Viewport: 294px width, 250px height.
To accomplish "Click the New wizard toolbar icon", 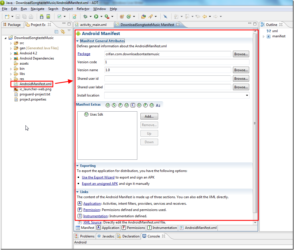I will [7, 17].
